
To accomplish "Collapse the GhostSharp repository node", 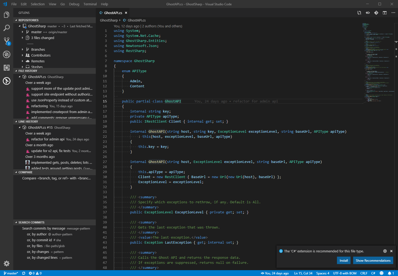I will [19, 26].
